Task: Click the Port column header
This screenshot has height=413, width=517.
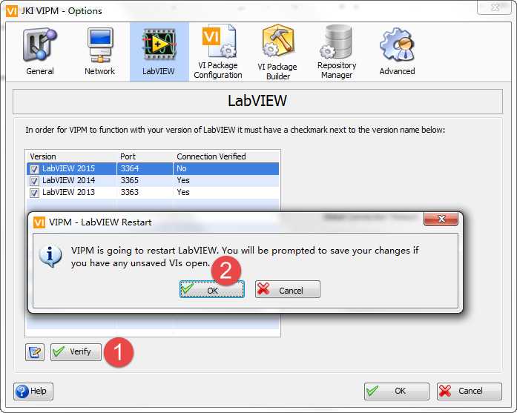Action: (x=128, y=156)
